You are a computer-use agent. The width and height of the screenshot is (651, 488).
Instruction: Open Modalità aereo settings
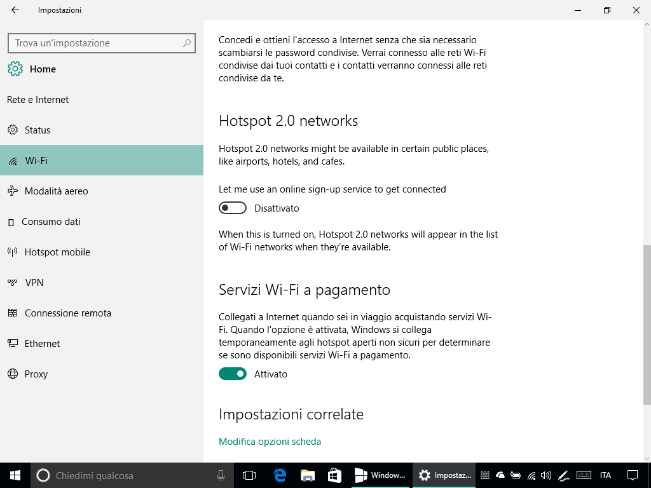click(102, 191)
